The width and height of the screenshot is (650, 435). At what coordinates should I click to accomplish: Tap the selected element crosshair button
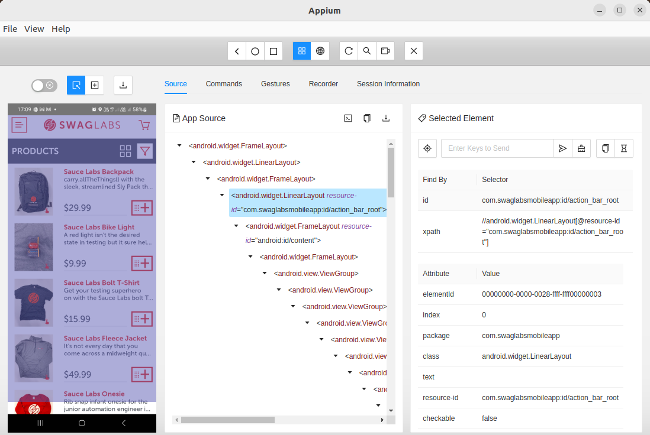click(427, 148)
